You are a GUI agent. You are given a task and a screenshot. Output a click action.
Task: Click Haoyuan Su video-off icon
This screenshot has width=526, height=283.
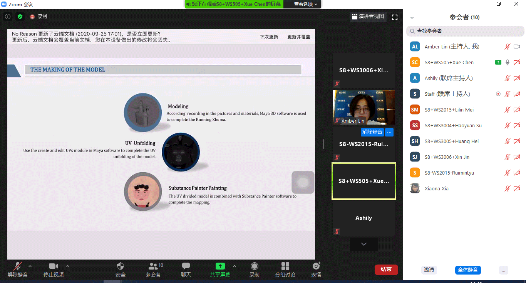(x=517, y=125)
